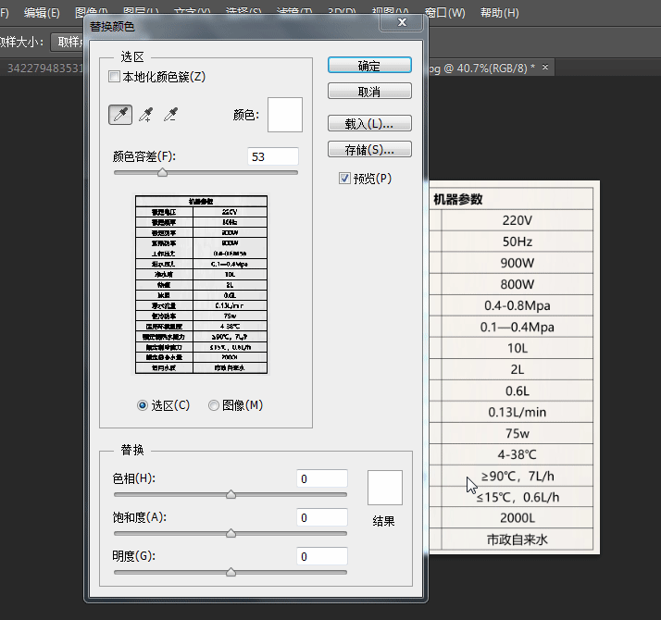The image size is (661, 620).
Task: Select the 选区(C) radio option
Action: pyautogui.click(x=143, y=405)
